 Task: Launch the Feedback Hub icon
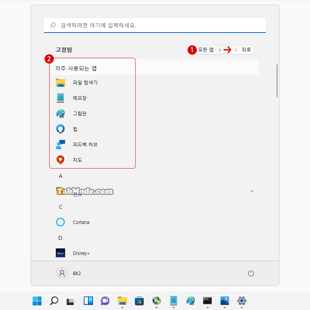coord(60,144)
